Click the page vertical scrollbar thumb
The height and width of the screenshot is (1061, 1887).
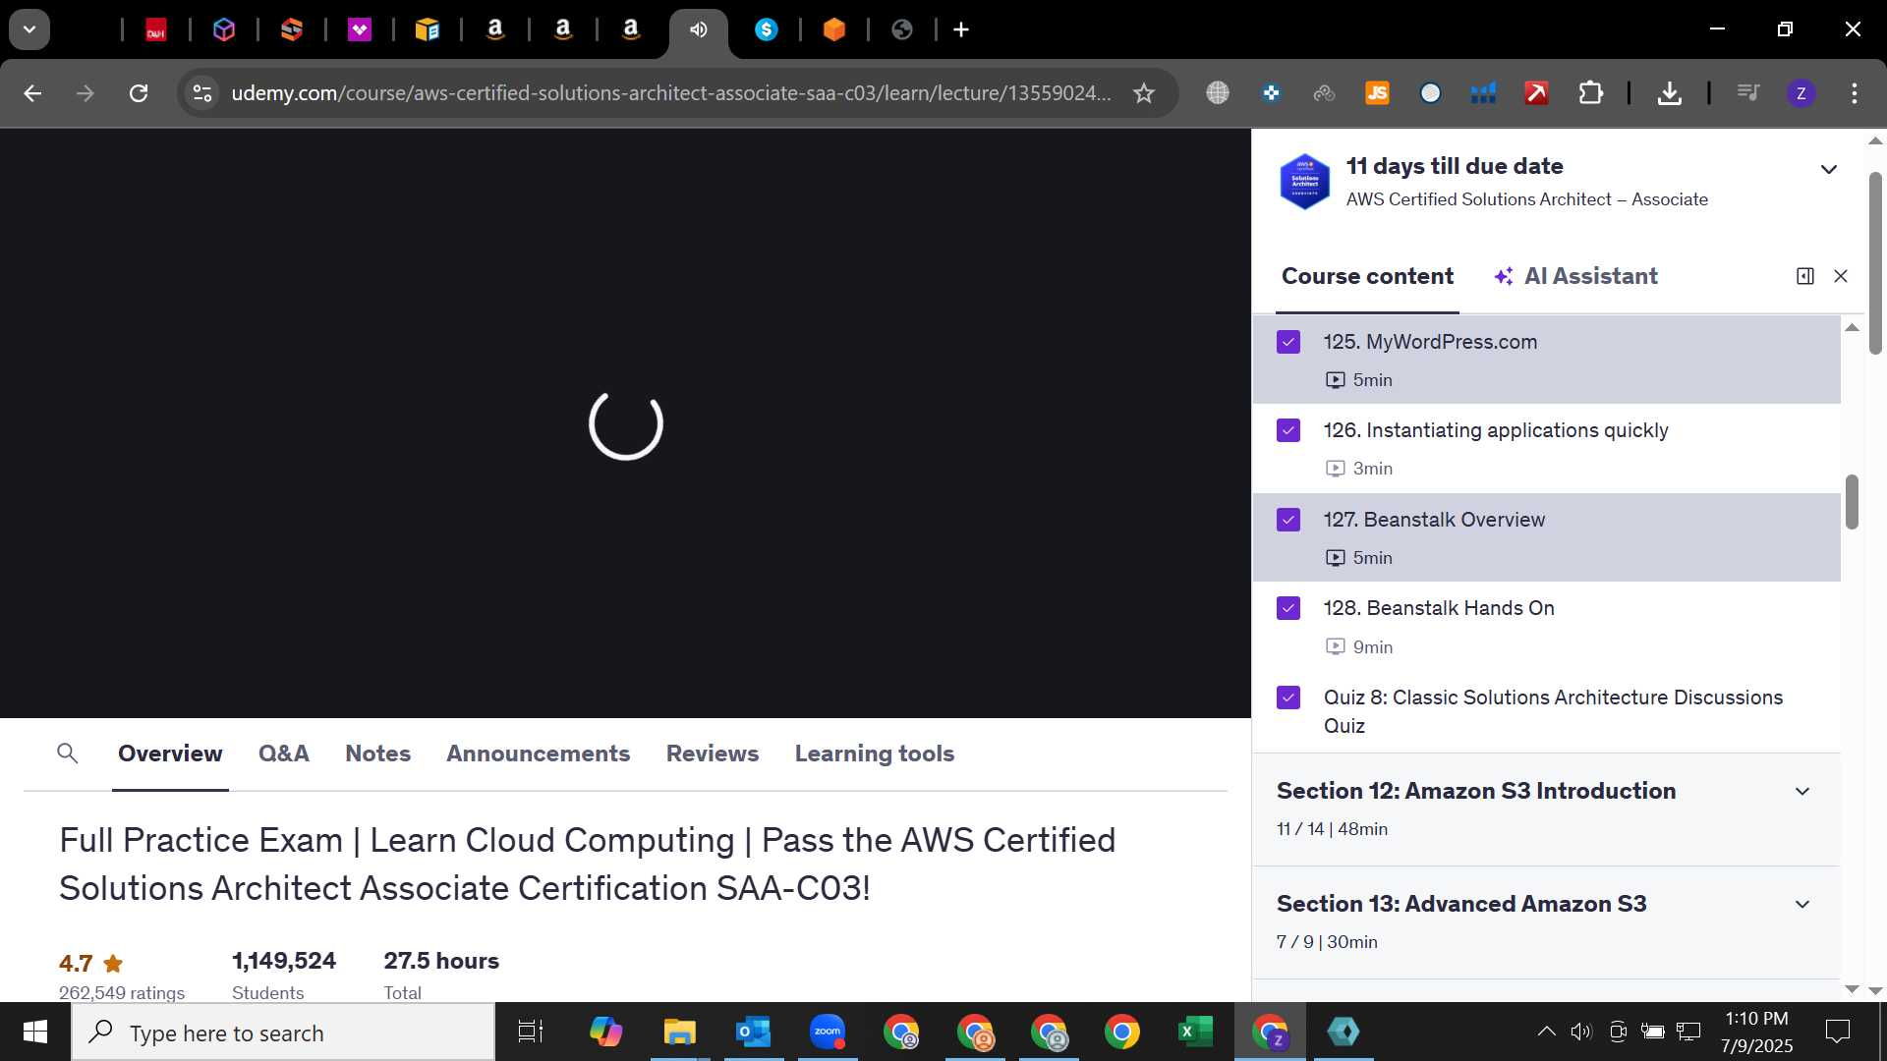pos(1875,263)
